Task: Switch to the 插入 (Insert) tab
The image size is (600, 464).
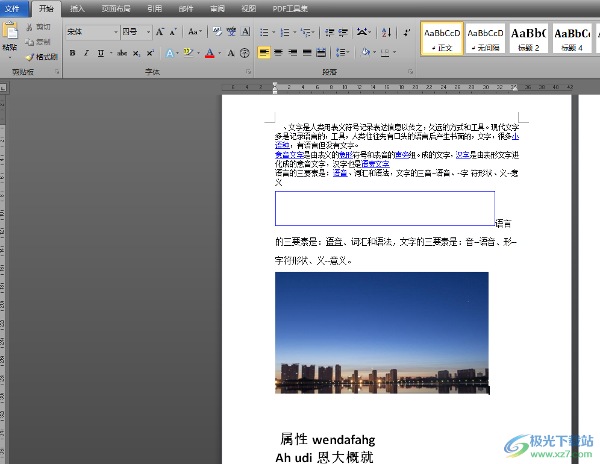Action: tap(77, 9)
